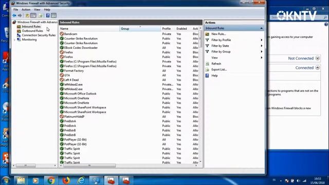The image size is (329, 185).
Task: Select the Left 4 Dead rule
Action: pos(129,80)
